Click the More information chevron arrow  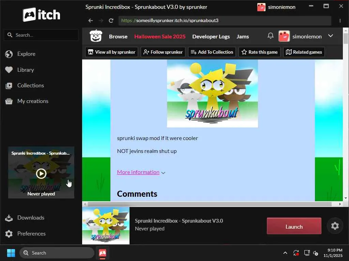click(x=163, y=173)
